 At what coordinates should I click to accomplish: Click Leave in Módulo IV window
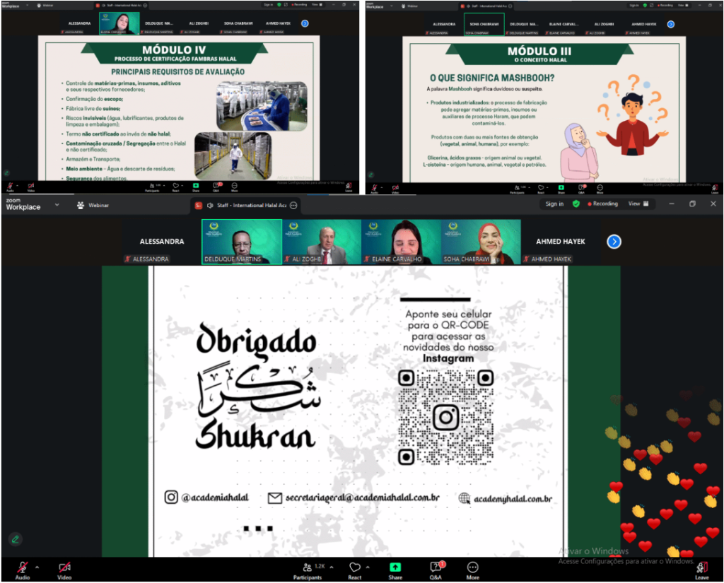[x=349, y=187]
